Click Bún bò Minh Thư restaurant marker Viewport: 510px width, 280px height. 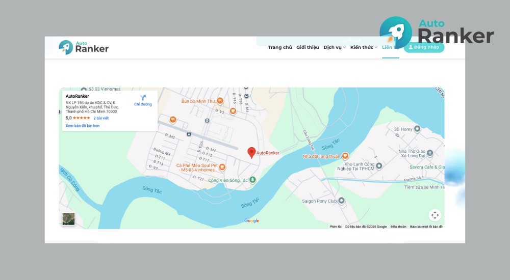coord(220,101)
